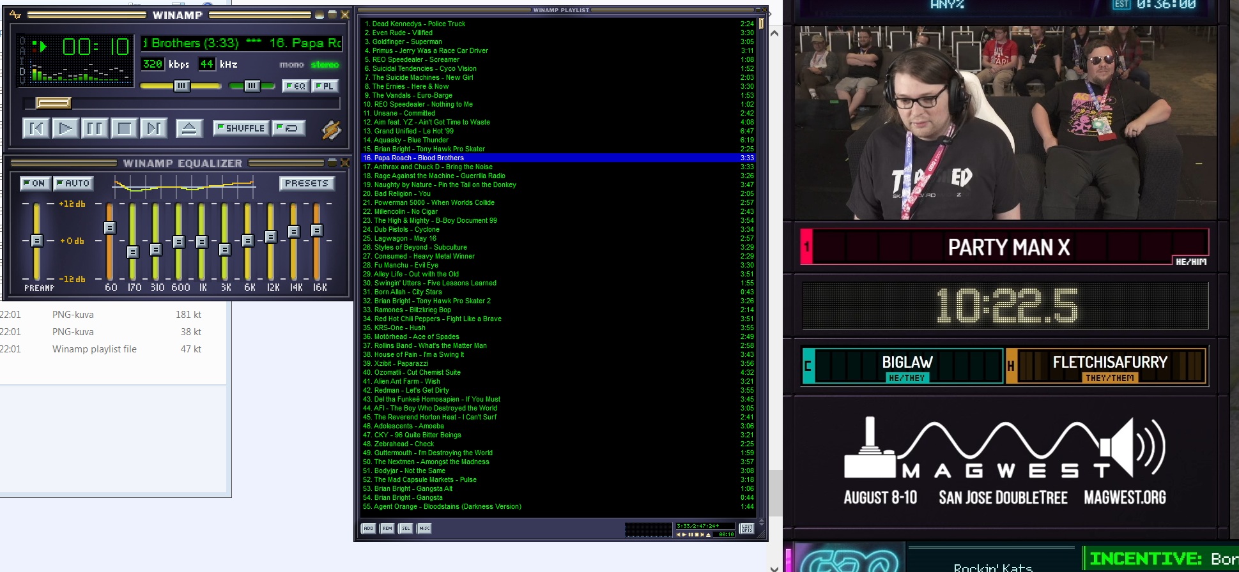
Task: Click the 00:10 elapsed time display
Action: (x=96, y=46)
